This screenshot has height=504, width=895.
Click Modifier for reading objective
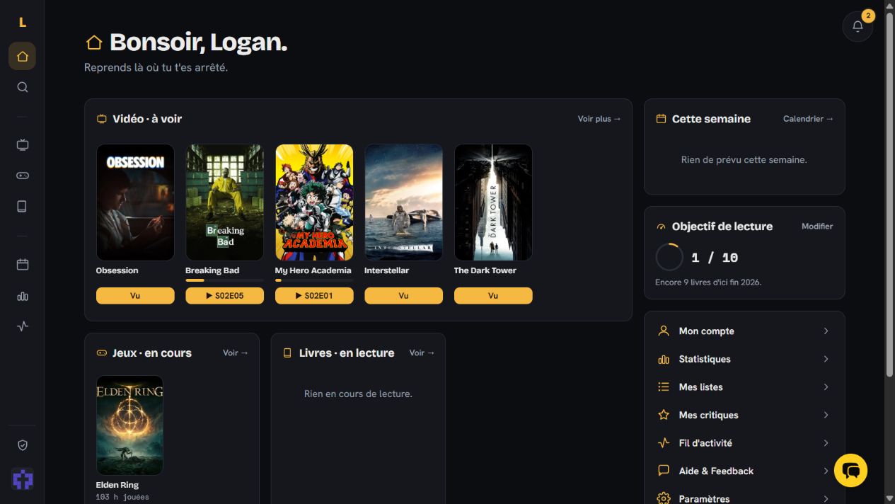pyautogui.click(x=817, y=227)
